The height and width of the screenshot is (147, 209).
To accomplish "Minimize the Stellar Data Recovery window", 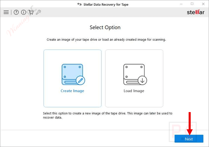I will tap(181, 4).
